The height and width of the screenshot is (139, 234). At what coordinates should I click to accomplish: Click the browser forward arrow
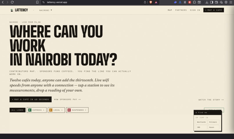pos(7,2)
